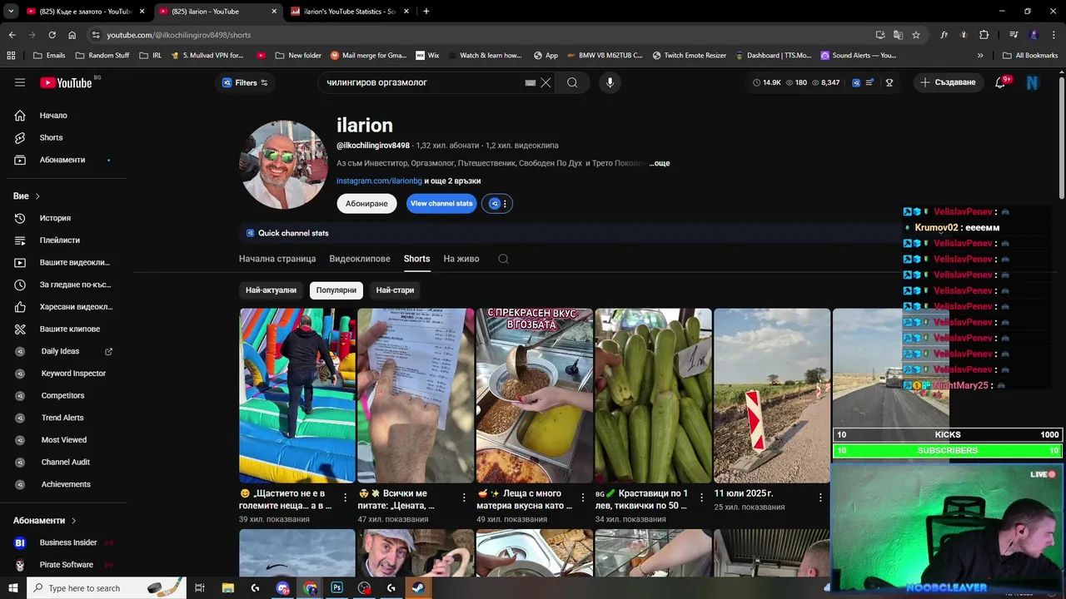Click the search magnifier button
This screenshot has height=599, width=1066.
(572, 82)
